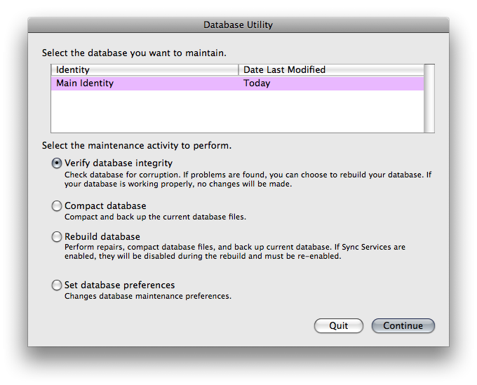Select Verify database integrity radio button
Image resolution: width=477 pixels, height=385 pixels.
[x=57, y=163]
